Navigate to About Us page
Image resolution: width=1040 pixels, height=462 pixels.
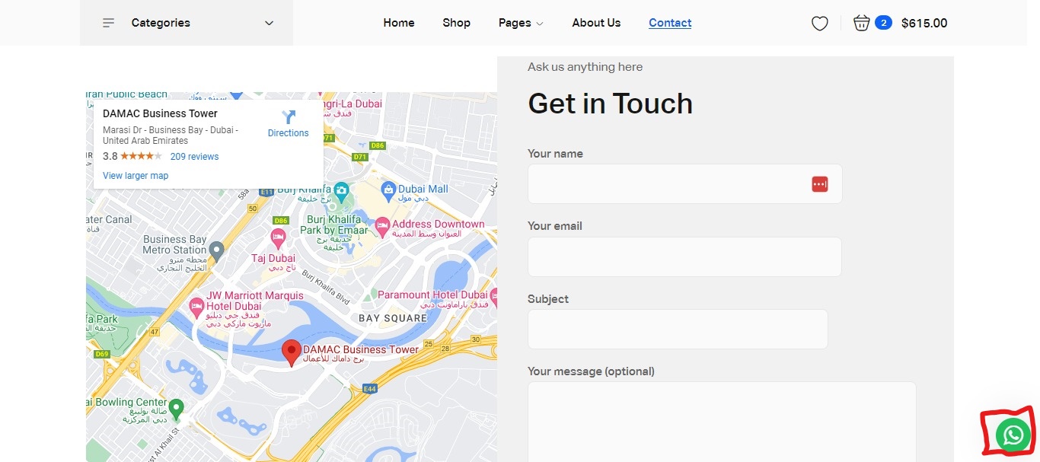(596, 23)
